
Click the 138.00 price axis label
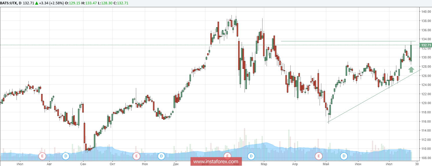[x=426, y=21]
